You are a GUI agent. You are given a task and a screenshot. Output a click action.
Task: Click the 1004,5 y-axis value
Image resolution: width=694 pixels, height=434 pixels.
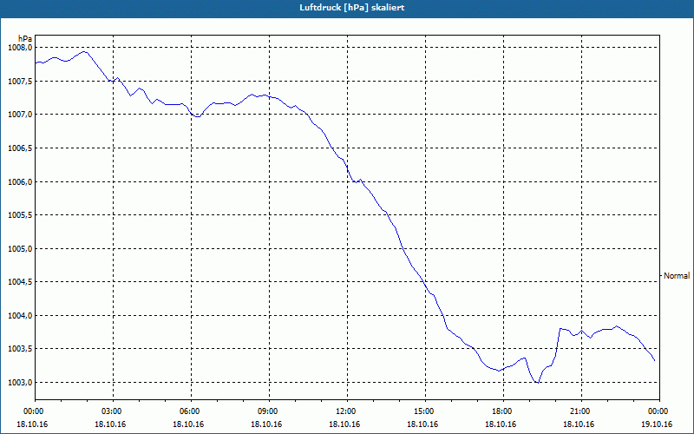pyautogui.click(x=20, y=282)
